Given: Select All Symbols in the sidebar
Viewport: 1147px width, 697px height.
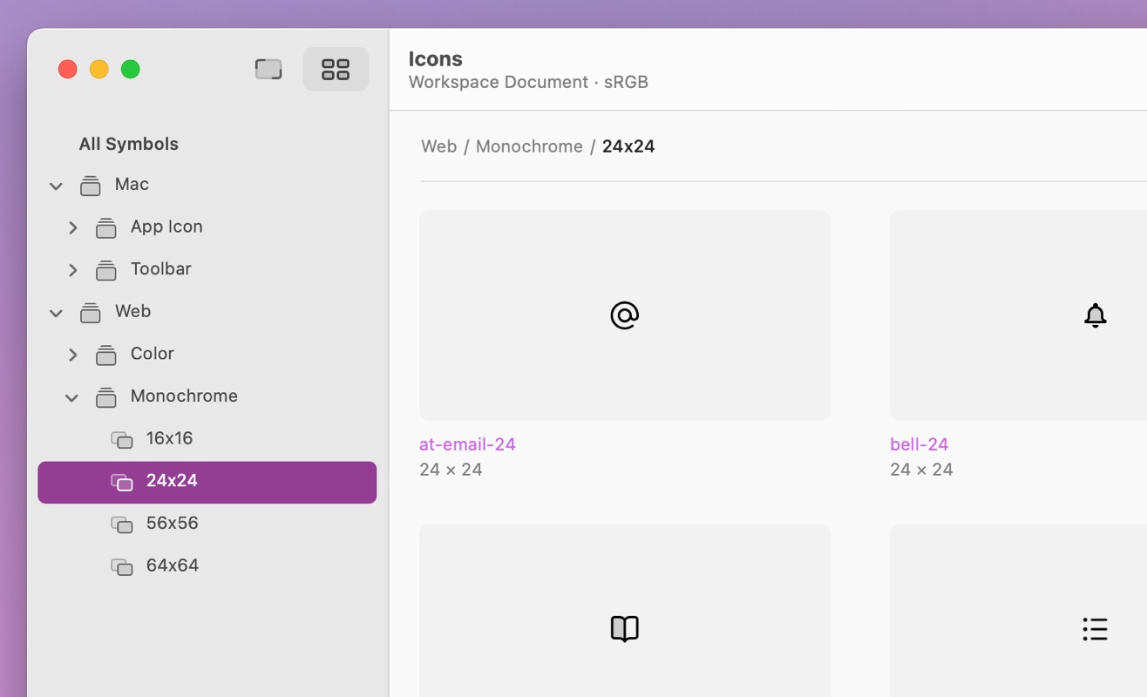Looking at the screenshot, I should pyautogui.click(x=128, y=144).
